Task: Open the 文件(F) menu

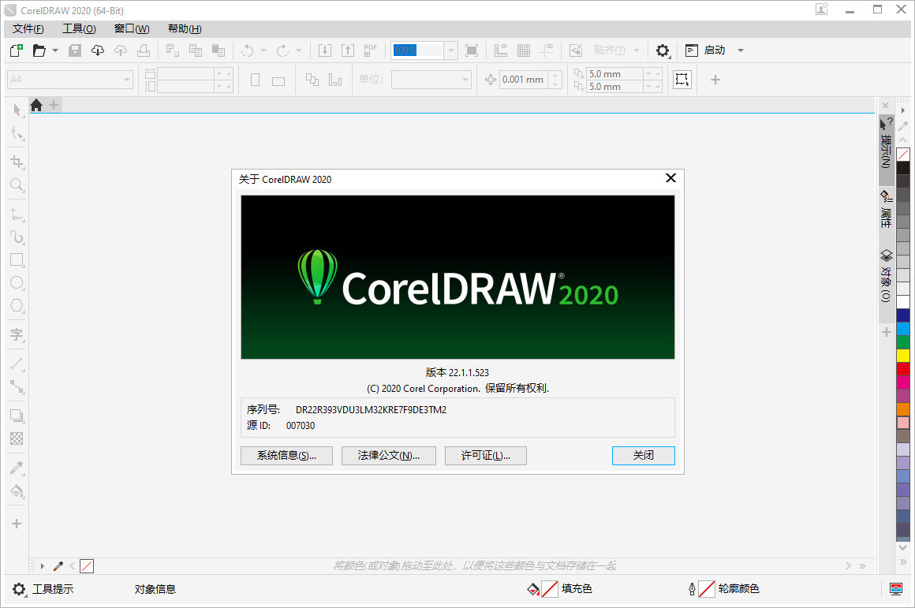Action: 28,29
